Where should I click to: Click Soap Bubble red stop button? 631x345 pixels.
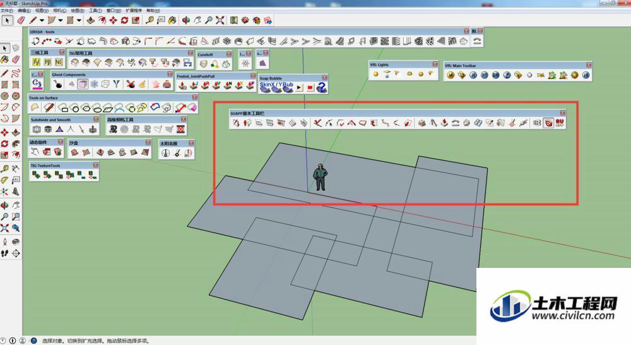click(x=310, y=87)
